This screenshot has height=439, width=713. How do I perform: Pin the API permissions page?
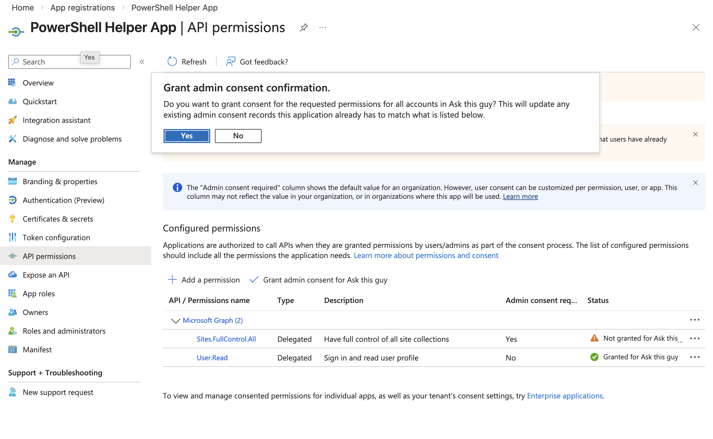tap(304, 27)
